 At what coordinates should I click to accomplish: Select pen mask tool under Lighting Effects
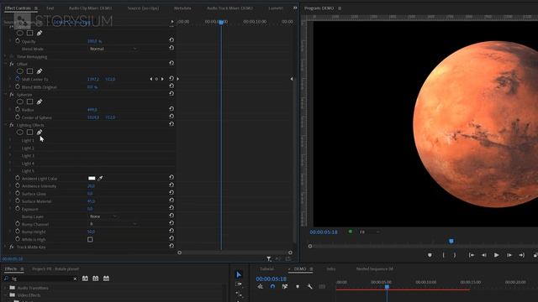[x=40, y=133]
